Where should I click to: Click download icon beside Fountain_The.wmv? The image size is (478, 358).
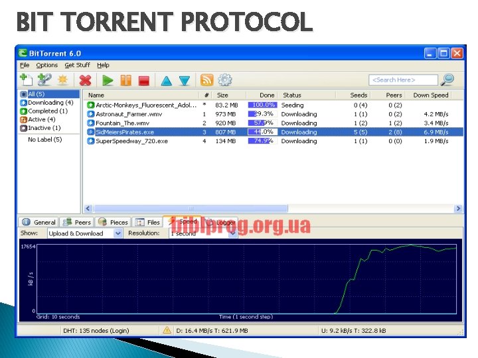(x=90, y=123)
